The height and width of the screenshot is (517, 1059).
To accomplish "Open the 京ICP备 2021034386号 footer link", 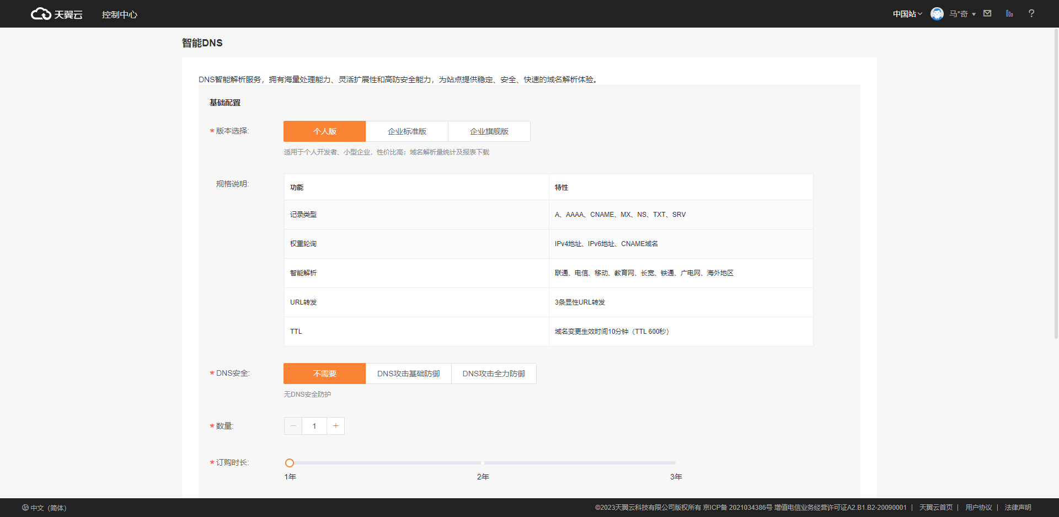I will pyautogui.click(x=737, y=508).
